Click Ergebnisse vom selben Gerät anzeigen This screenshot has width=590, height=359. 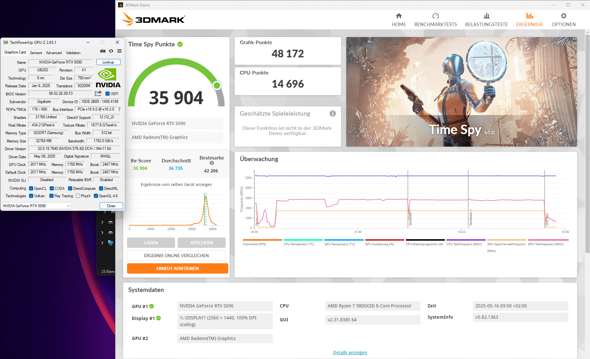point(176,185)
